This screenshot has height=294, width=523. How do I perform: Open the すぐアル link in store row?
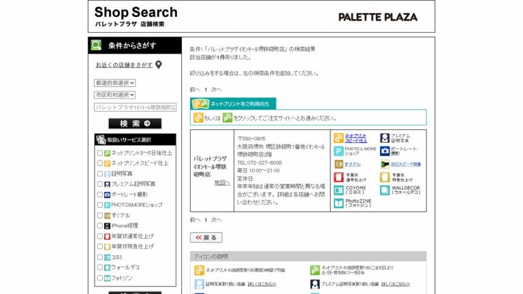click(353, 164)
